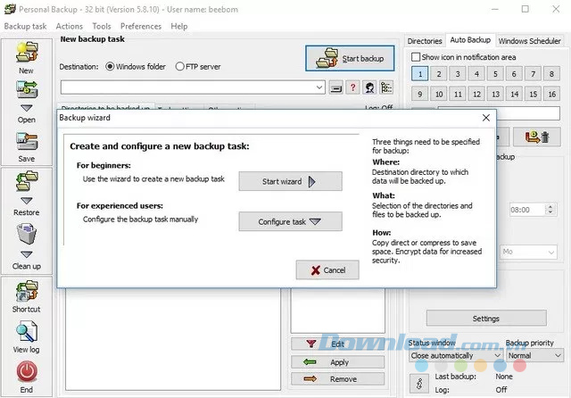Open the Tools menu

point(101,26)
